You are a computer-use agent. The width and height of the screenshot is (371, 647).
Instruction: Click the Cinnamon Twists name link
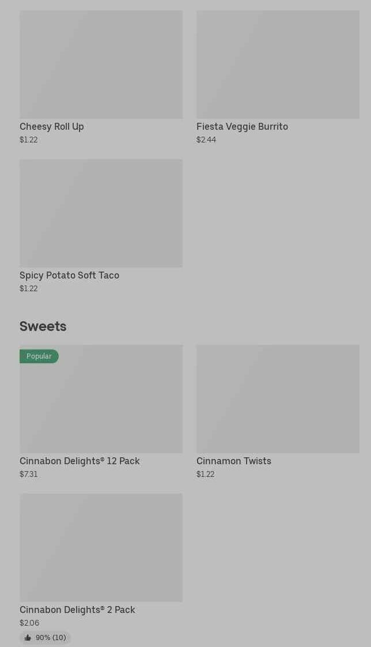(x=233, y=461)
